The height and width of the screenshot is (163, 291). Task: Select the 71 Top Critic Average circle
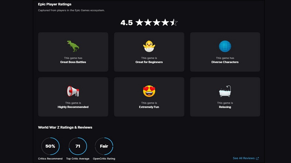[78, 146]
